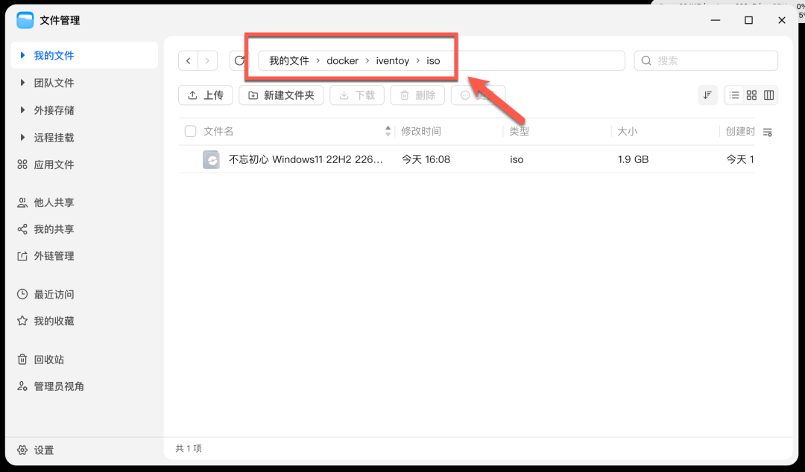Screen dimensions: 805x472
Task: Expand the 团队文件 tree arrow
Action: (x=22, y=83)
